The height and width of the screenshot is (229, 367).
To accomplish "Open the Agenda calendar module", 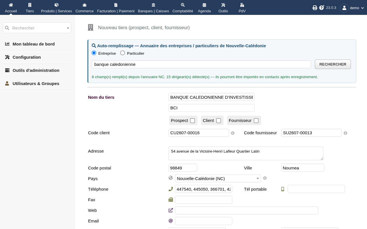I will pos(204,8).
